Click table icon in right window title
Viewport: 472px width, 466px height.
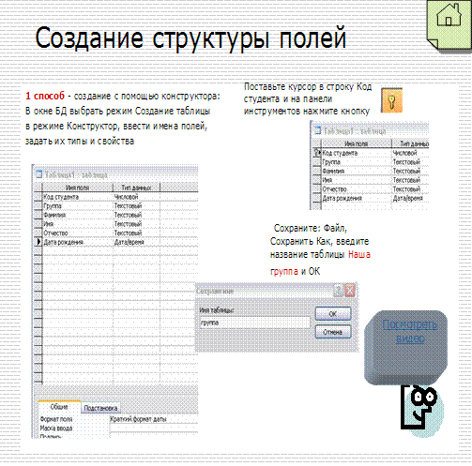tap(317, 130)
